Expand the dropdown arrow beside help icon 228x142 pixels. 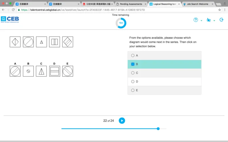(201, 21)
